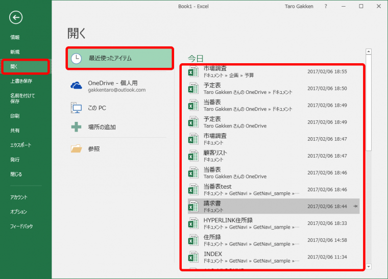This screenshot has height=279, width=388.
Task: Open the 印刷 page
Action: (x=15, y=116)
